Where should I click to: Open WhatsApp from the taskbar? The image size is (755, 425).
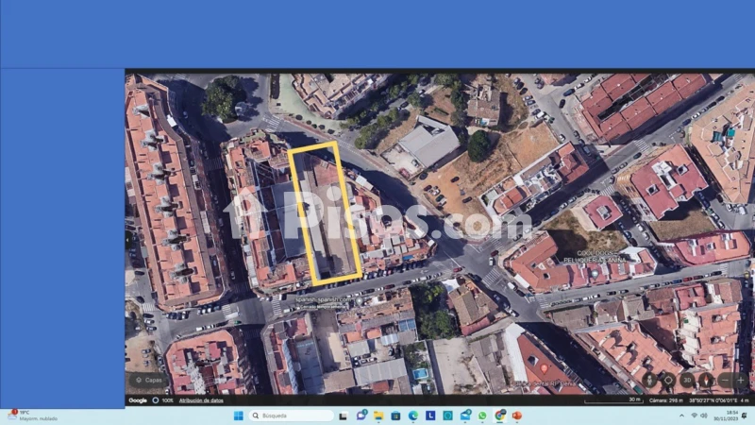pos(482,416)
